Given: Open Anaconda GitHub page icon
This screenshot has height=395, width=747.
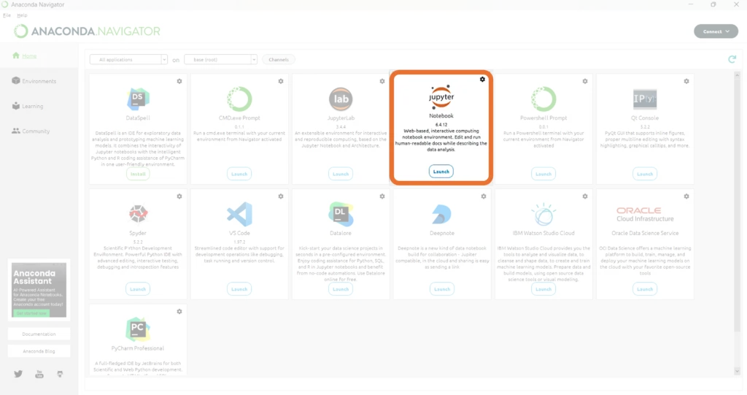Looking at the screenshot, I should coord(60,374).
